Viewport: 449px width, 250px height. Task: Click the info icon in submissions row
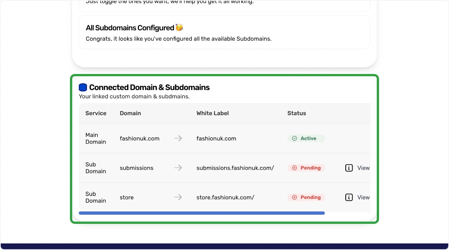tap(349, 168)
